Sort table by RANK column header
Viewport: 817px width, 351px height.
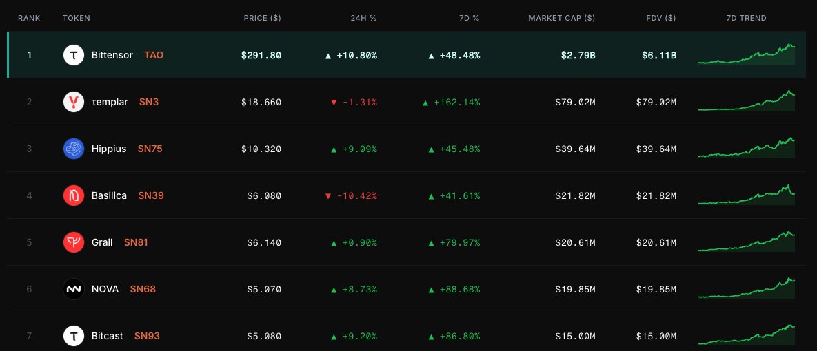[x=29, y=18]
